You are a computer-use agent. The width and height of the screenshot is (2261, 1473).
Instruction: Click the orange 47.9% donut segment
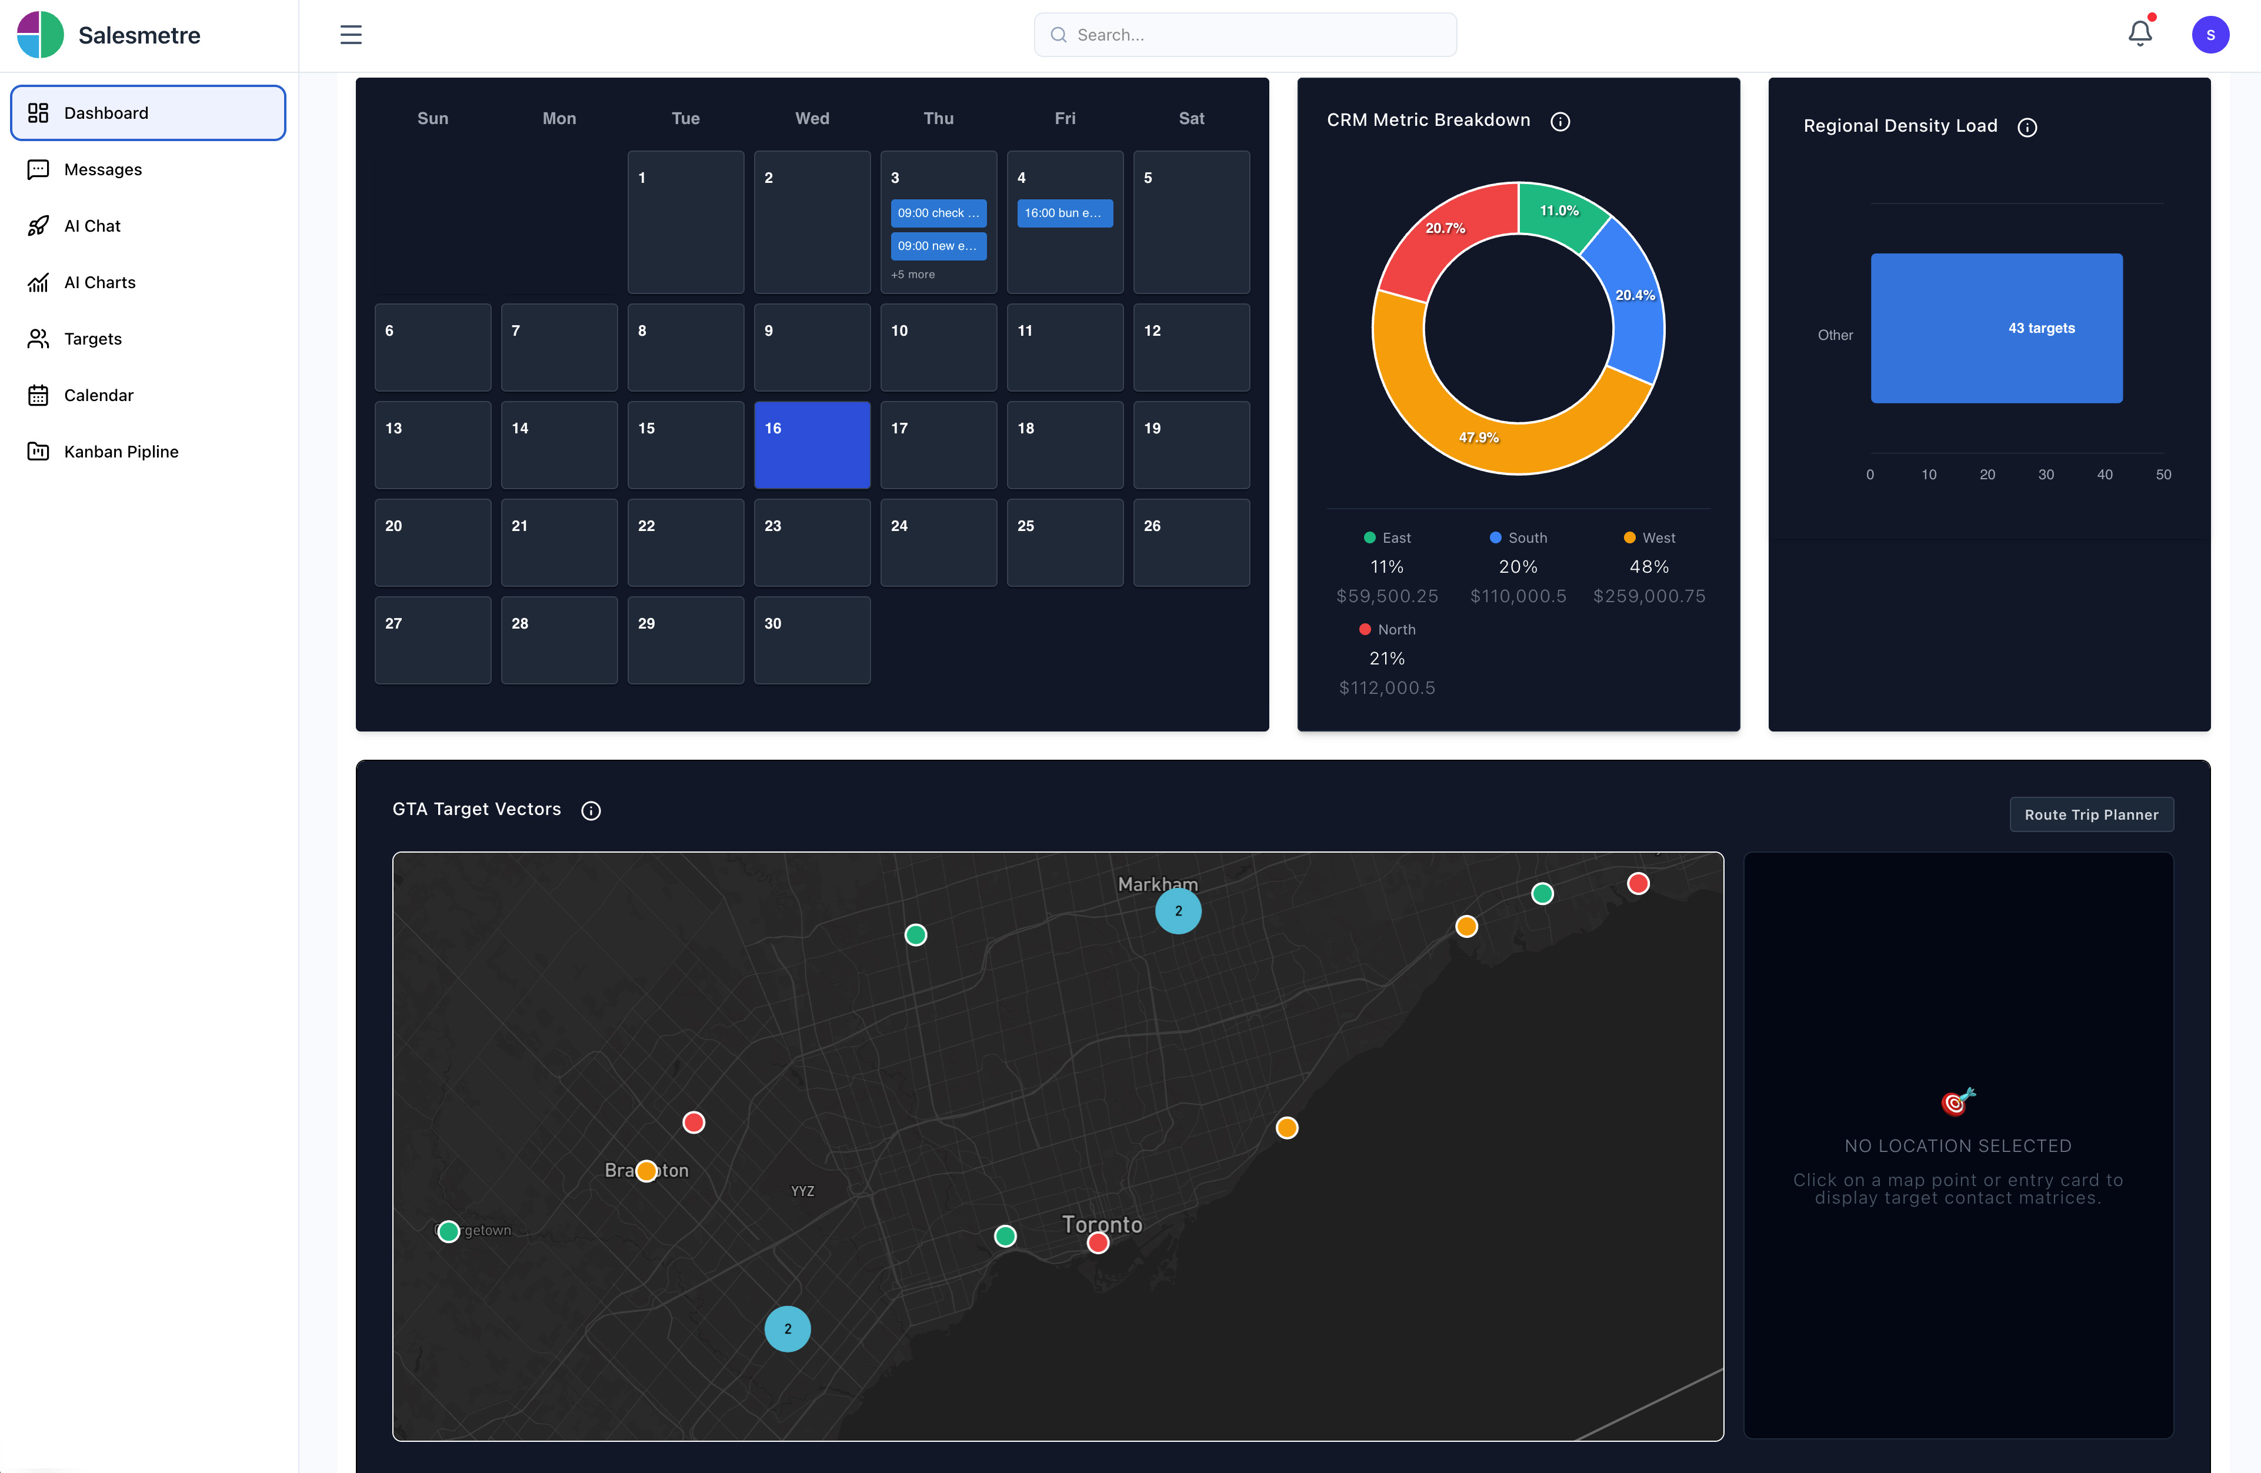1478,438
